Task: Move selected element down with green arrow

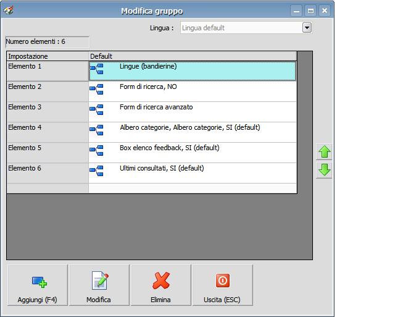Action: [324, 171]
